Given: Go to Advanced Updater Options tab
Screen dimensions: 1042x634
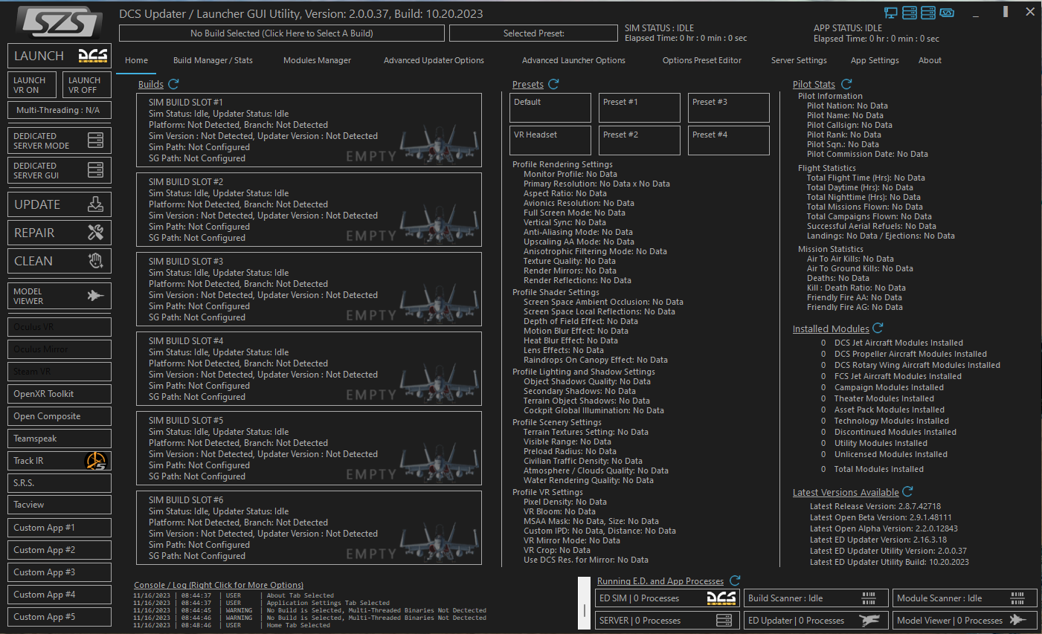Looking at the screenshot, I should click(x=434, y=60).
